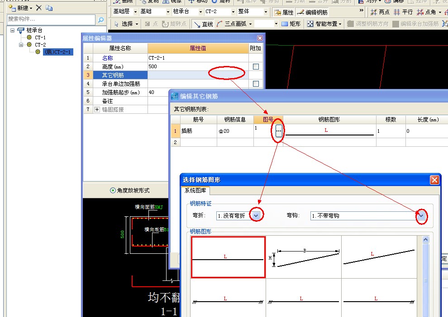Open the 弯钩 hook type dropdown
The image size is (448, 317).
click(x=420, y=216)
